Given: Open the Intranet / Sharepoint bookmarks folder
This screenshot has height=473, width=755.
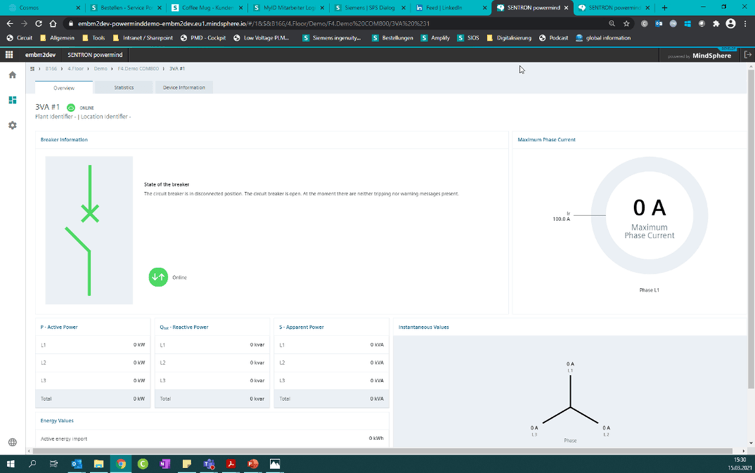Looking at the screenshot, I should click(x=142, y=38).
